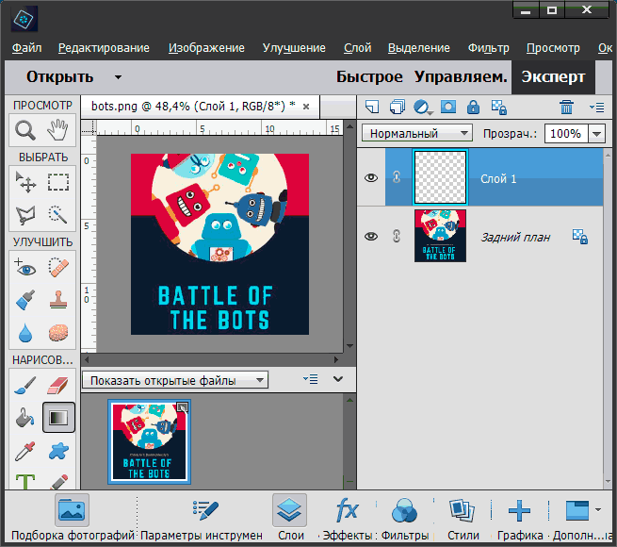Activate the Gradient tool
Screen dimensions: 617x547
[58, 417]
